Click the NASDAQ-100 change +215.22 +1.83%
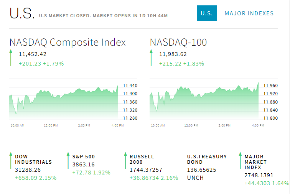 (181, 64)
